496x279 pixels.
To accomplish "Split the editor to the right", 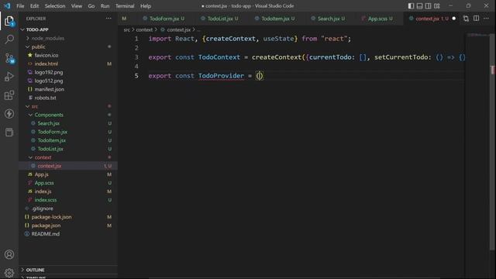I will [476, 19].
